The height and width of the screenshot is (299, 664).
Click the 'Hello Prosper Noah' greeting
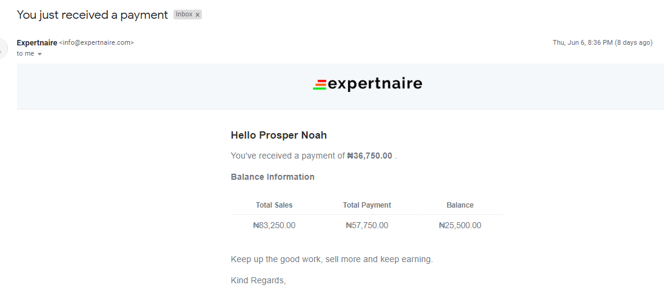point(279,136)
